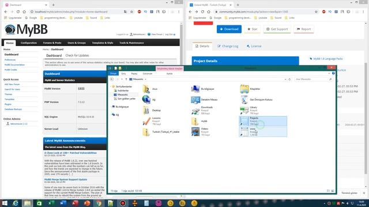This screenshot has height=207, width=369.
Task: Open Paylaş ribbon tab
Action: (134, 74)
